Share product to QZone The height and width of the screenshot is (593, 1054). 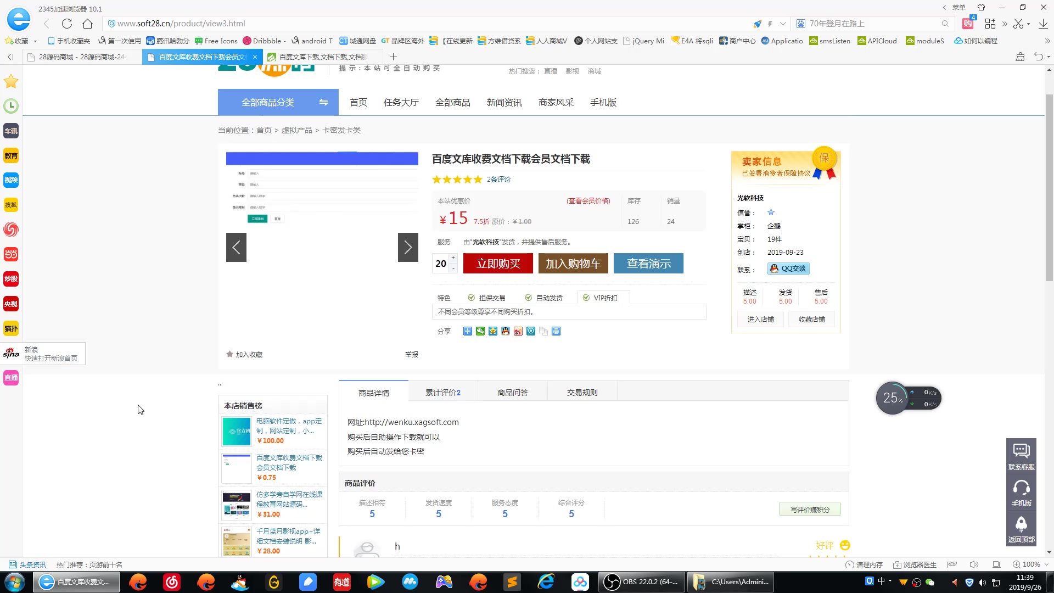[492, 331]
